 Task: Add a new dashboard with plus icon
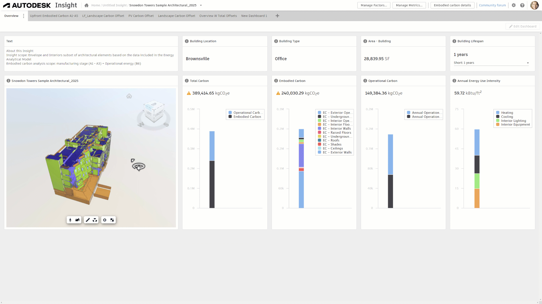(277, 16)
